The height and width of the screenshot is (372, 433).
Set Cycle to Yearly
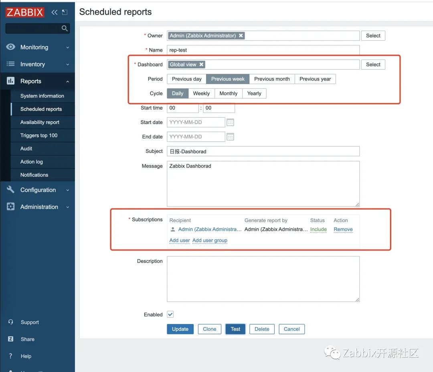coord(254,94)
